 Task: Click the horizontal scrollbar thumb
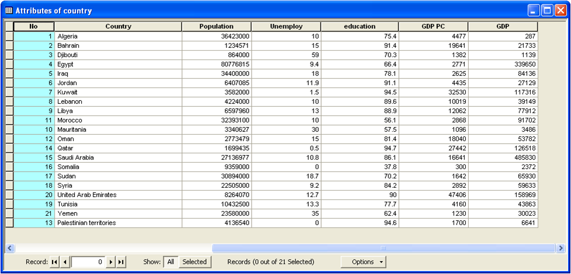click(384, 248)
